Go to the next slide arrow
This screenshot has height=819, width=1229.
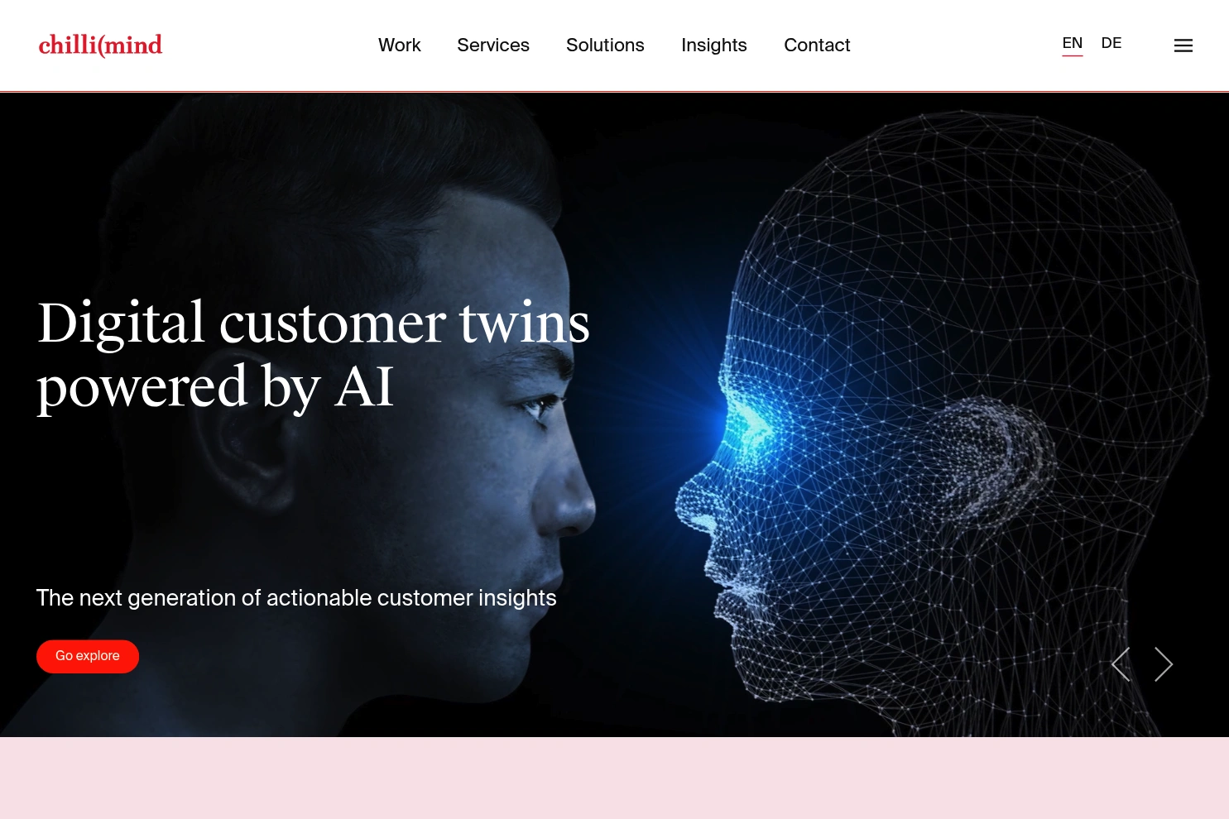point(1164,664)
